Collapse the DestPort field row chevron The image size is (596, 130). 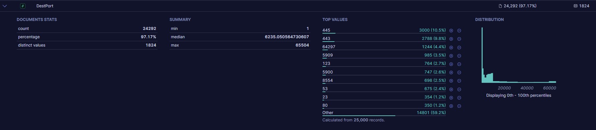click(5, 6)
